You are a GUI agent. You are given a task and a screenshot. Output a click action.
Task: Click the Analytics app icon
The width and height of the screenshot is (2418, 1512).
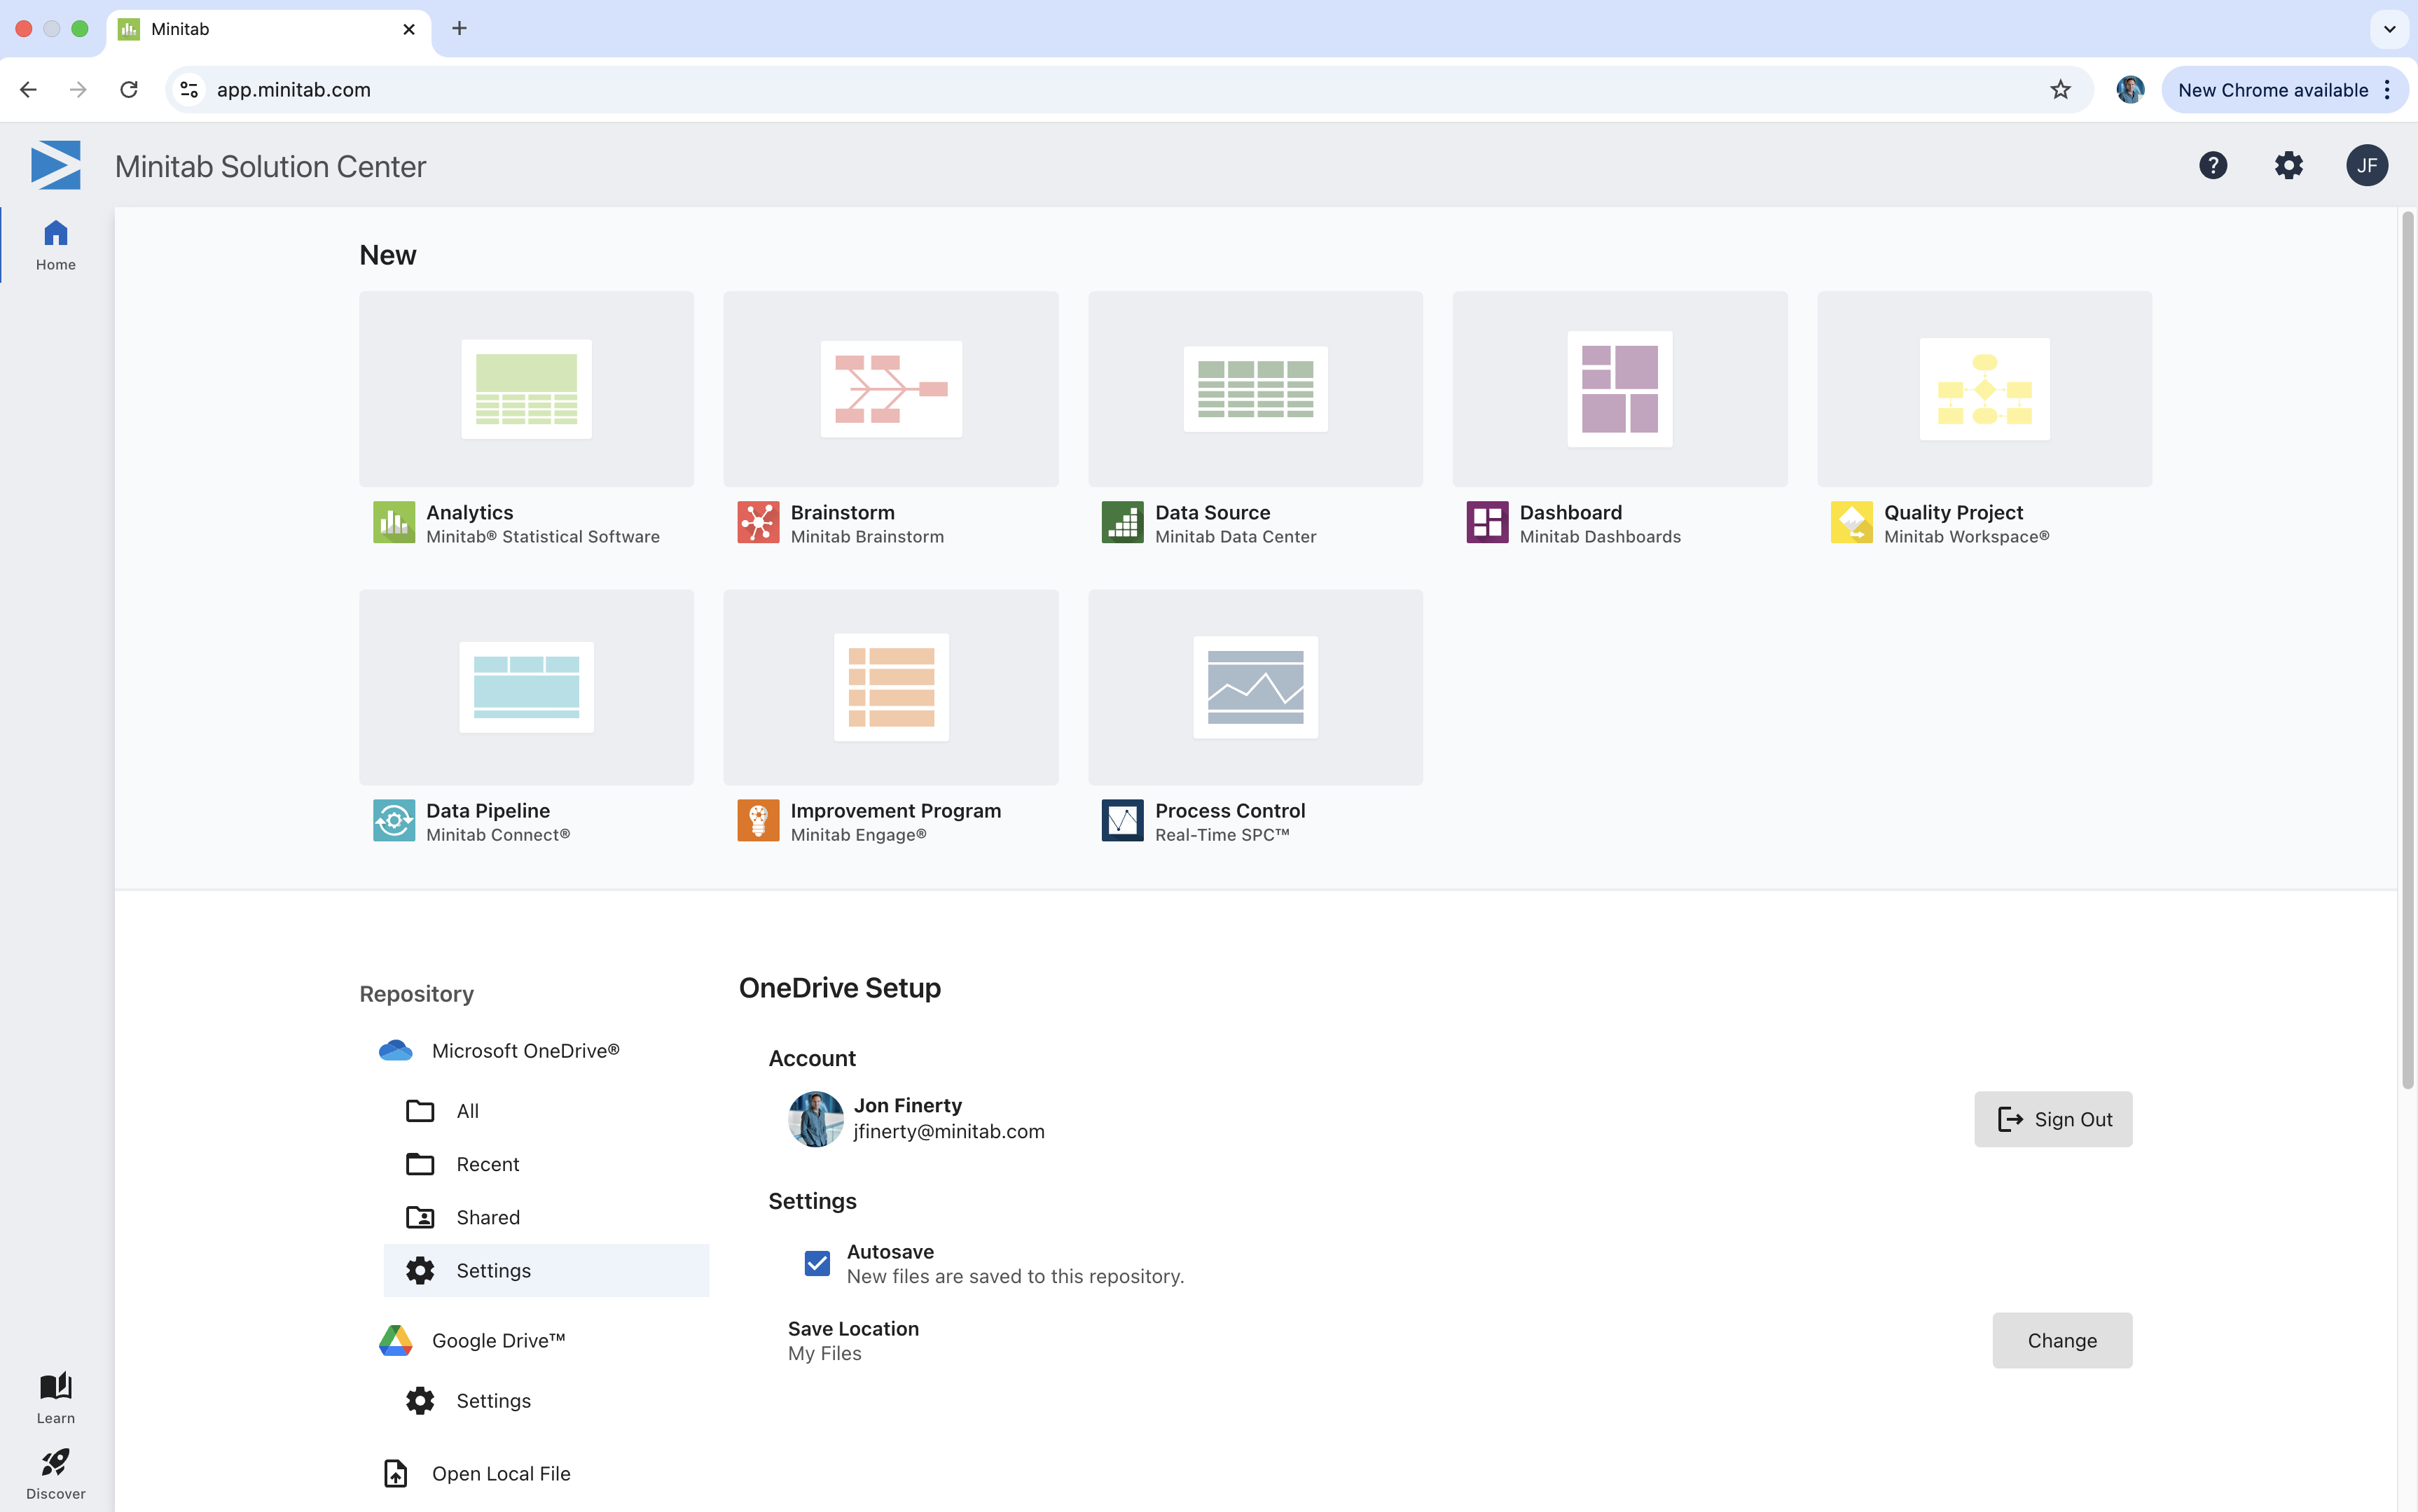click(x=394, y=522)
